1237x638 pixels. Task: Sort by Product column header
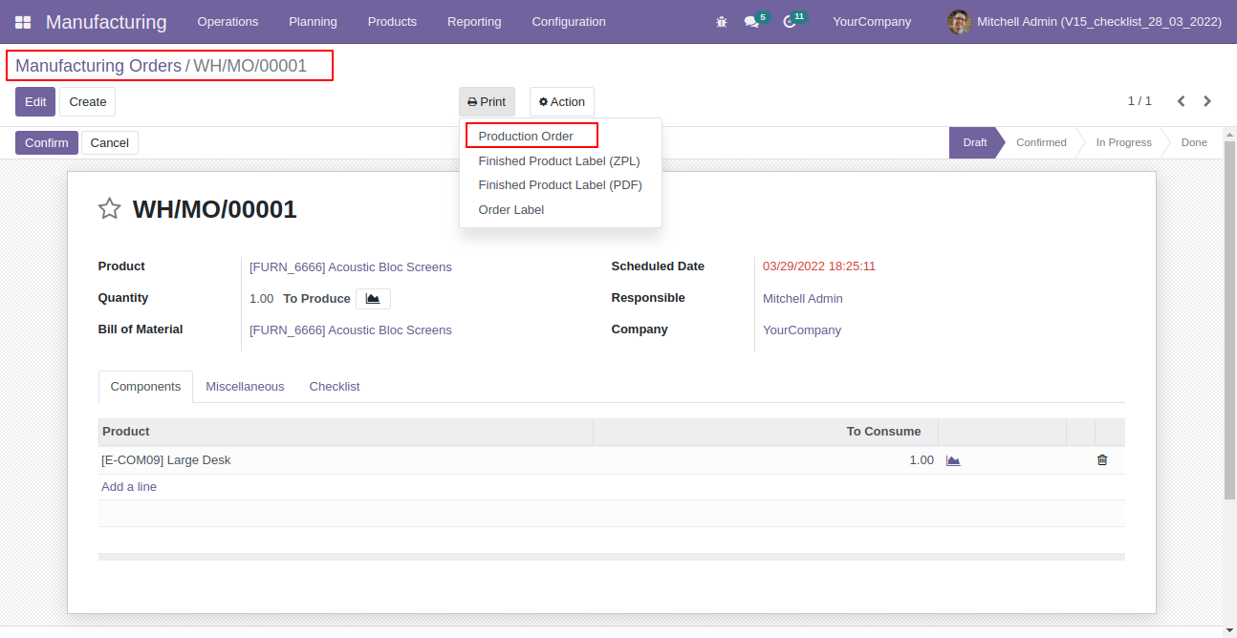pyautogui.click(x=345, y=432)
